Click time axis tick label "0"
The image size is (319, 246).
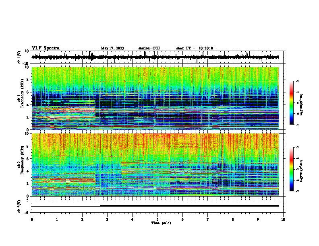point(32,219)
